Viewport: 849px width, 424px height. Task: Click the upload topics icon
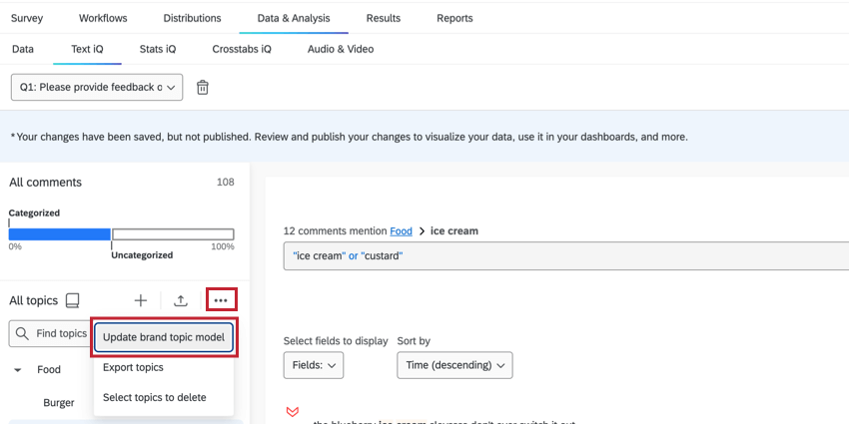(x=181, y=300)
